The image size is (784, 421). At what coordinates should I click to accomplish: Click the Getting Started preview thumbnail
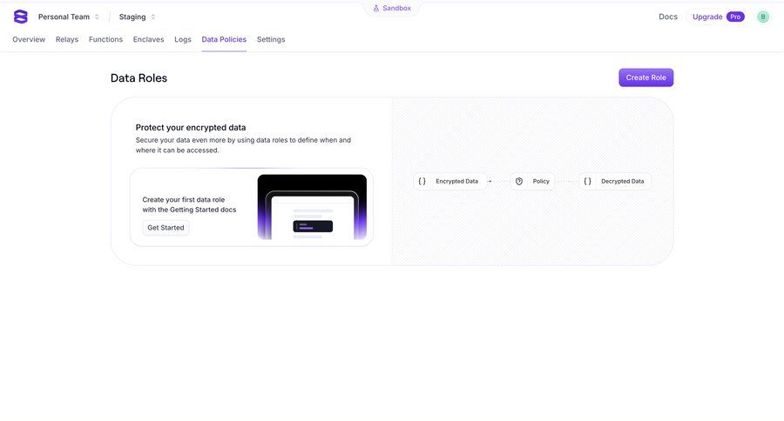click(312, 207)
